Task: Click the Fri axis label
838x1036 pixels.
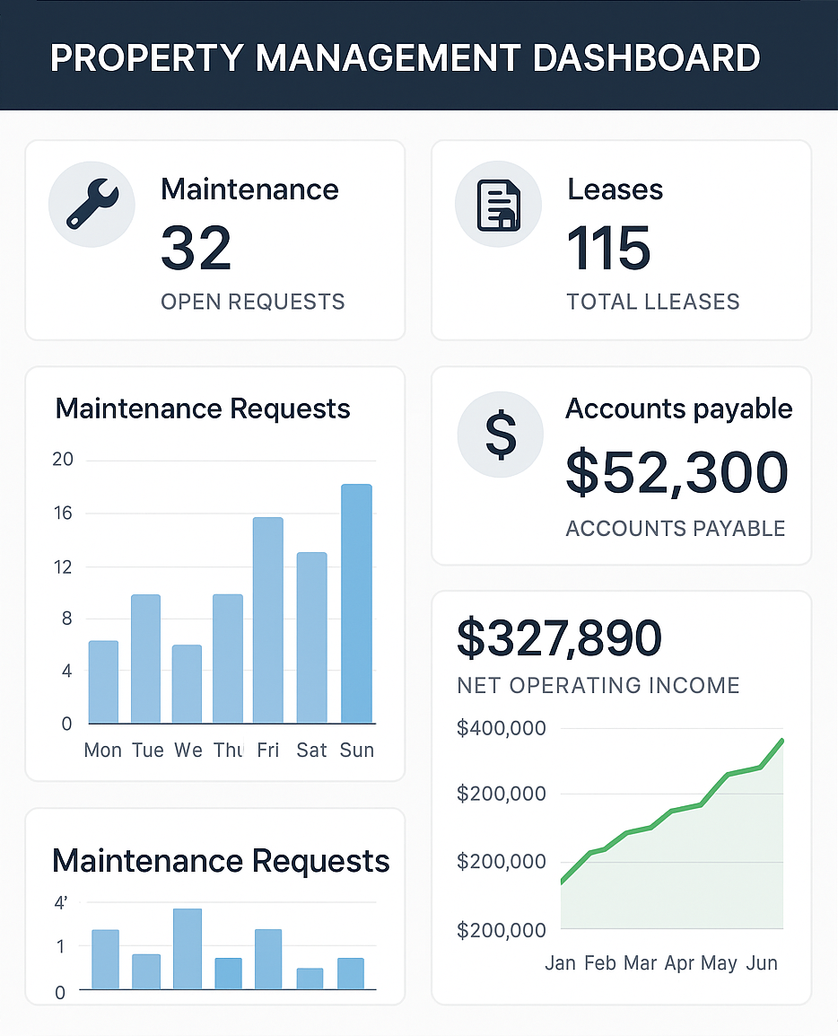Action: (x=268, y=751)
